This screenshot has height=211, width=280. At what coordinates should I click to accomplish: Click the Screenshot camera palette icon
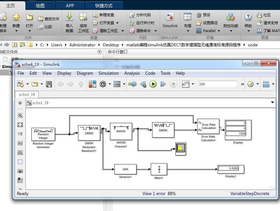20,171
